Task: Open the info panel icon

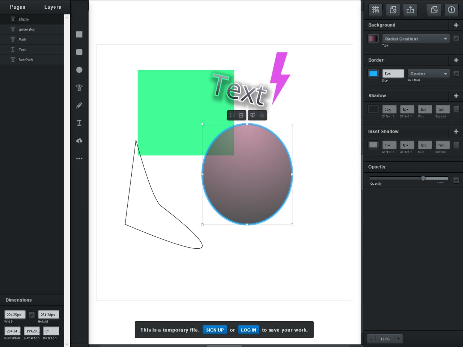Action: pyautogui.click(x=451, y=9)
